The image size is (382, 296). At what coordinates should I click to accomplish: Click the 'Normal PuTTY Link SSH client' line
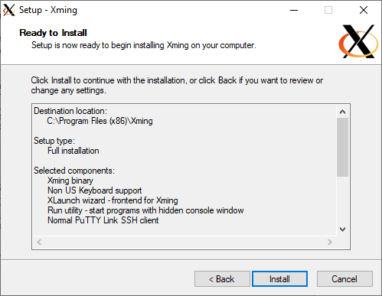click(x=103, y=220)
